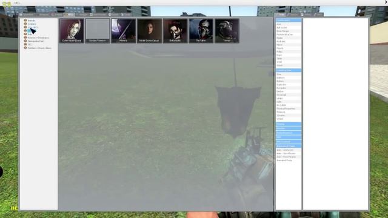Open the Options tab in right panel

click(293, 15)
